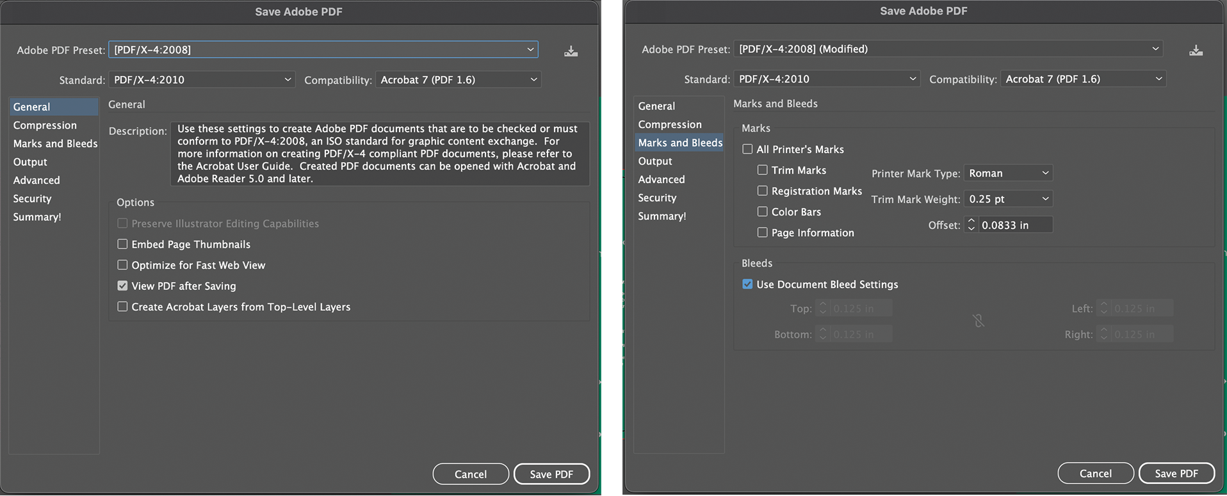
Task: Enable Embed Page Thumbnails checkbox
Action: coord(122,244)
